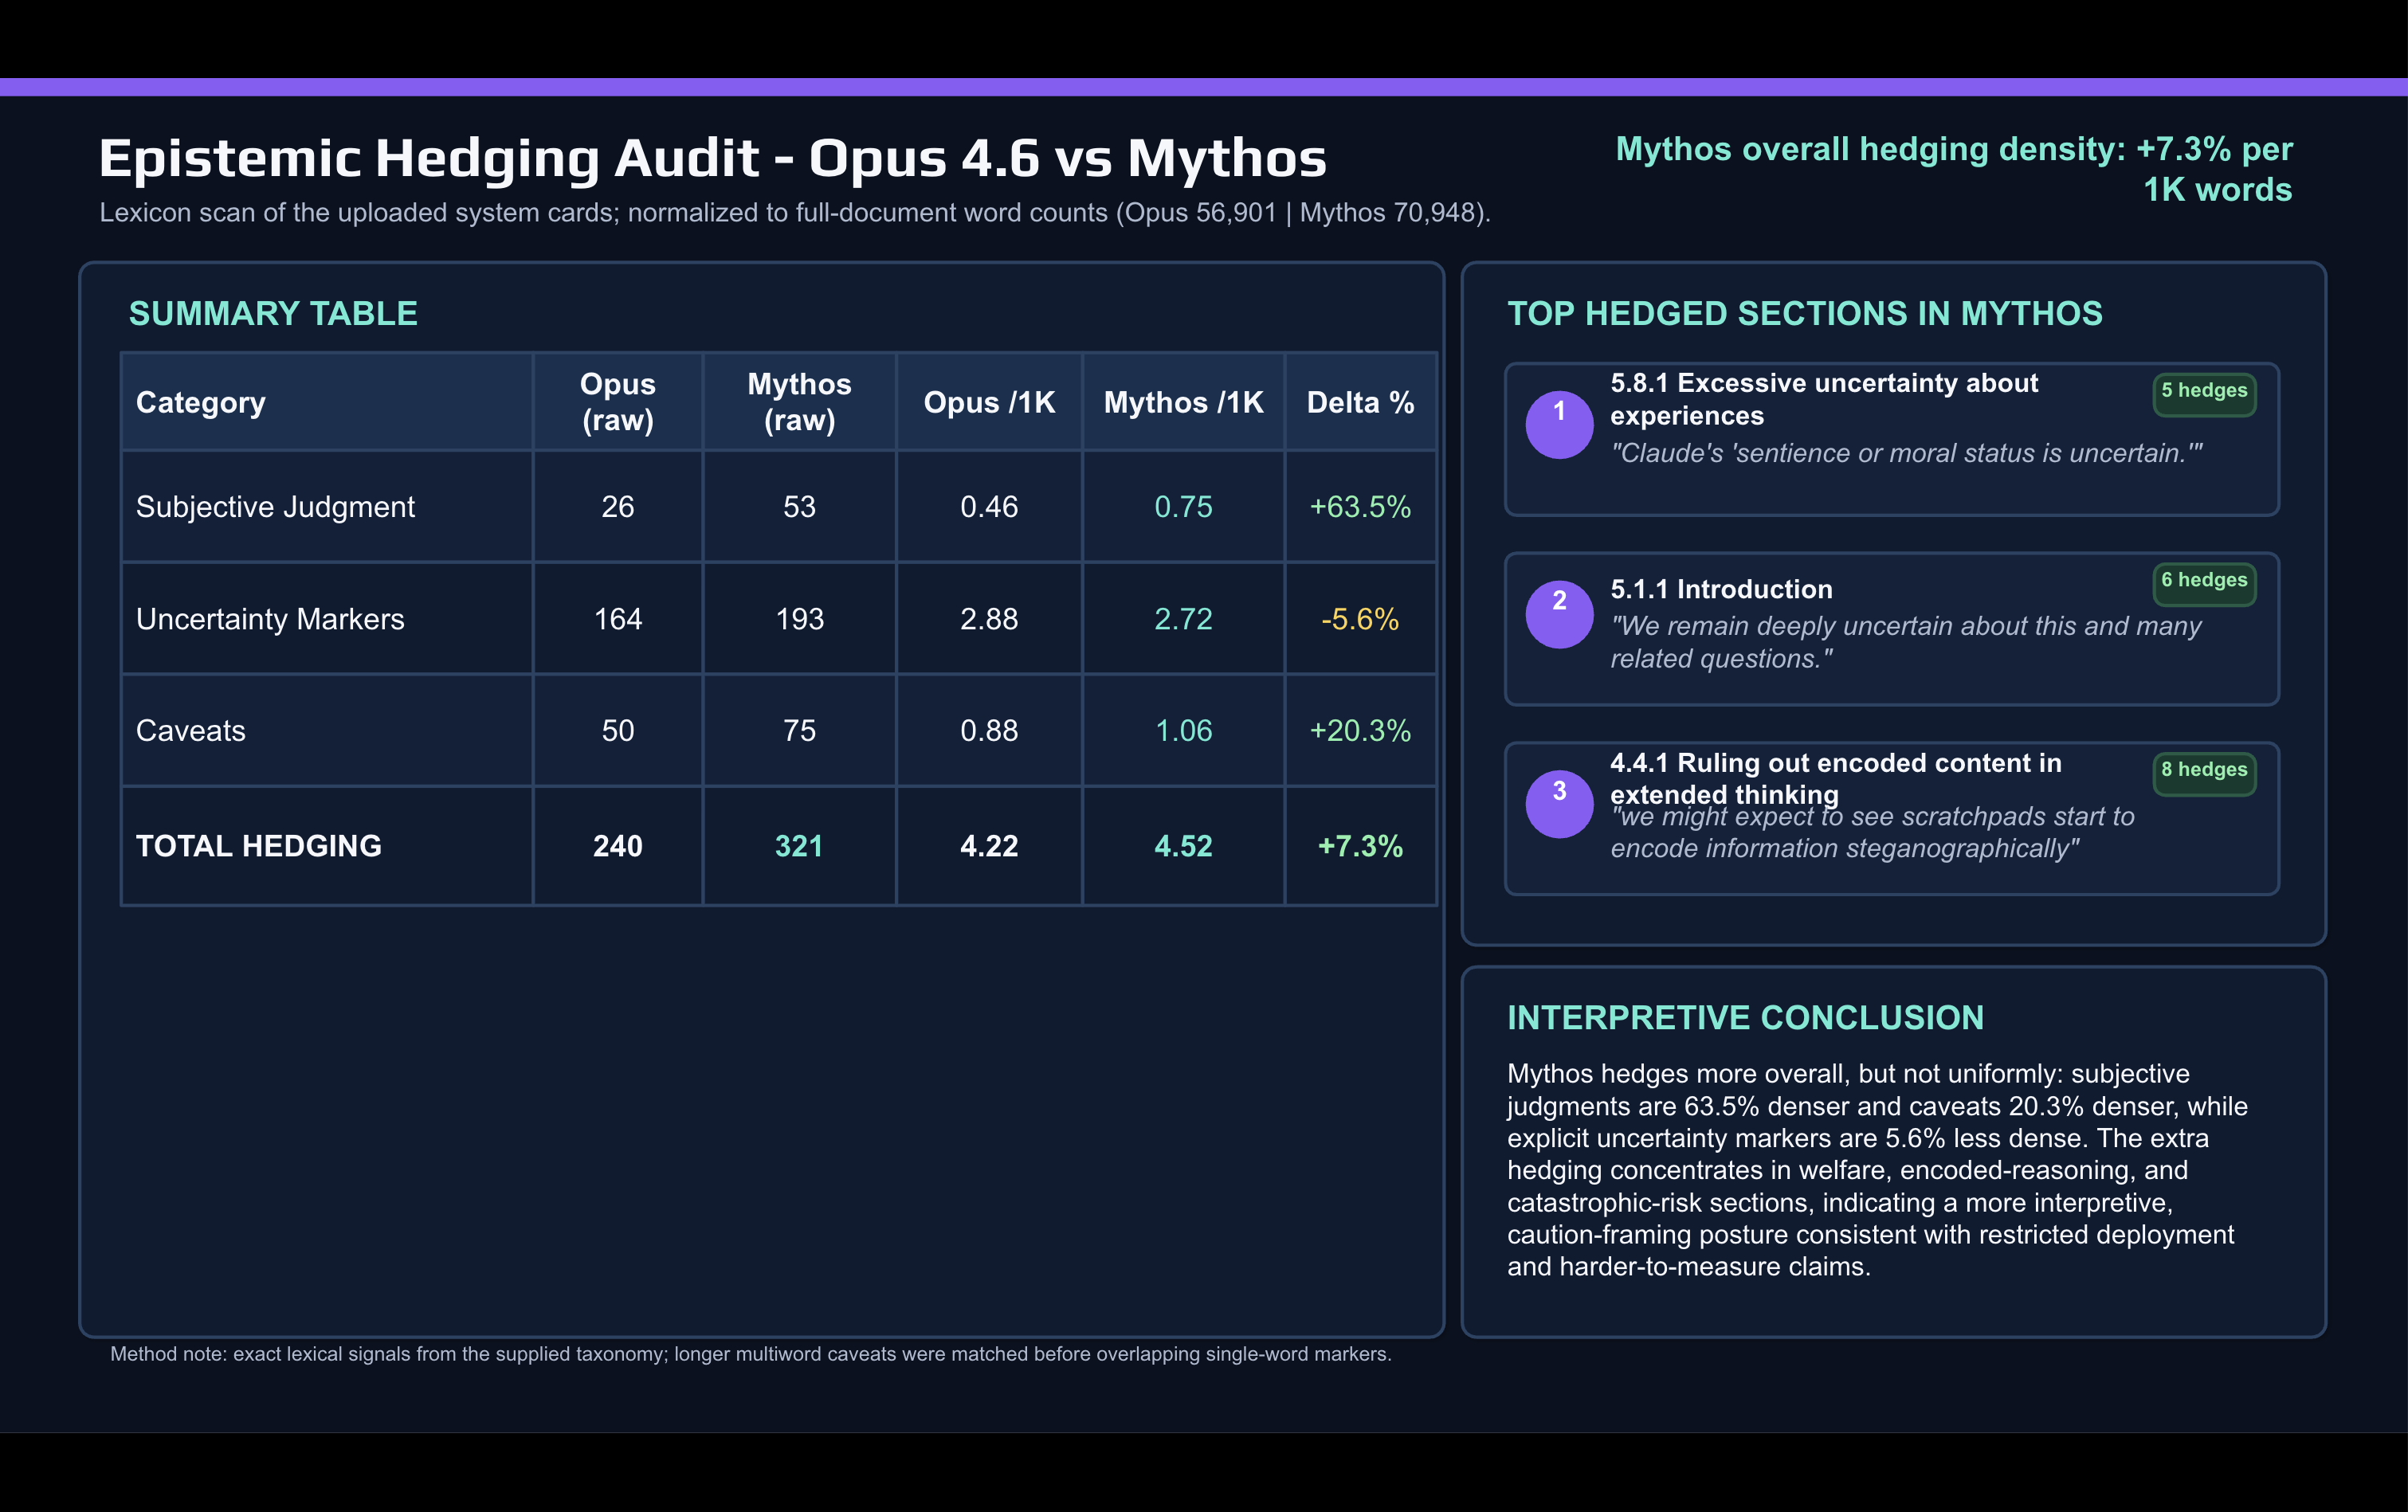Image resolution: width=2408 pixels, height=1512 pixels.
Task: Click the +63.5% delta cell
Action: (x=1359, y=507)
